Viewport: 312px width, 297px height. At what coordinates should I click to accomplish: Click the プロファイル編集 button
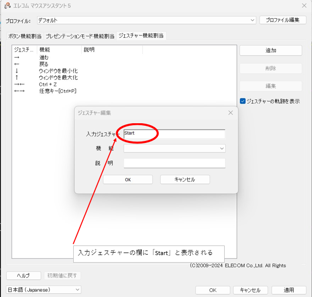pos(283,20)
